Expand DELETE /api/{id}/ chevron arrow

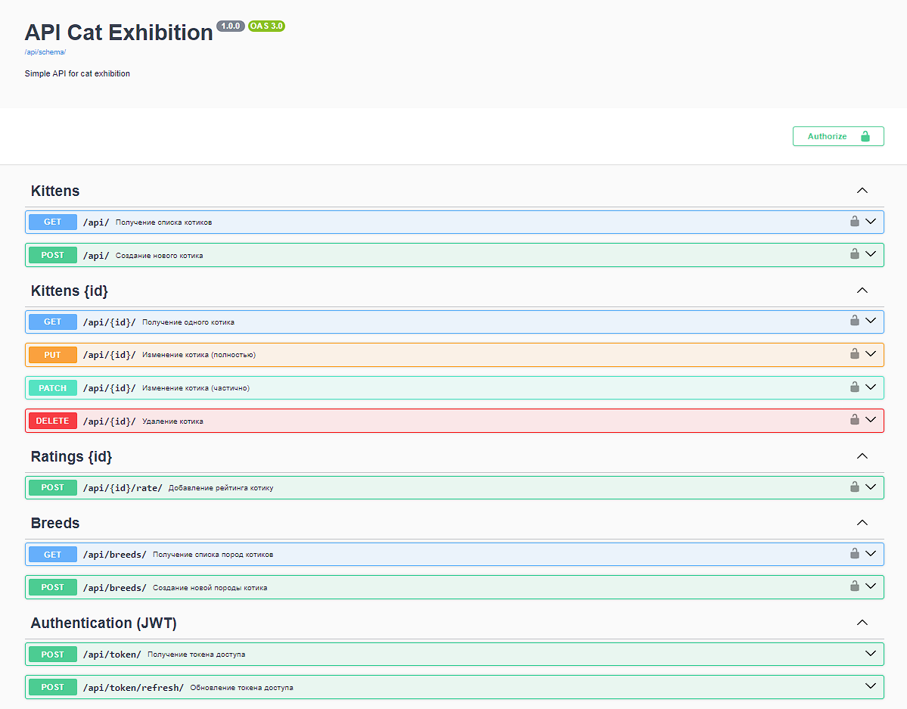click(x=871, y=420)
